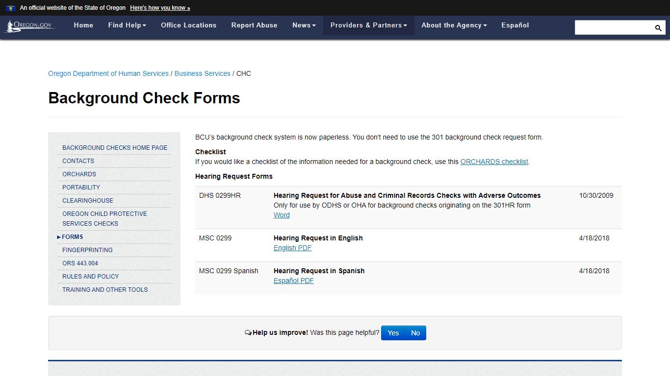Click the "Checklist" subheading
670x376 pixels.
click(210, 152)
